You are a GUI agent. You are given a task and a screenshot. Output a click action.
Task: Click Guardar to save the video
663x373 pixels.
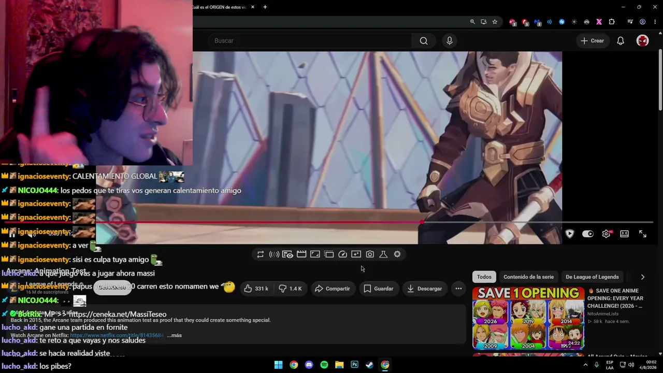379,289
